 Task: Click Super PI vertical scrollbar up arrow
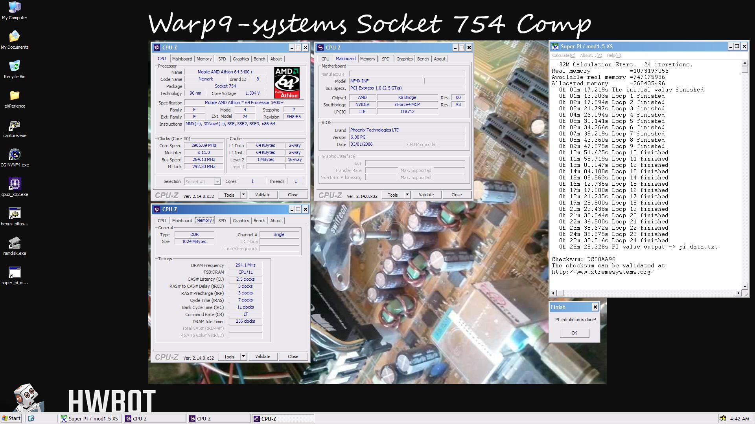[x=745, y=63]
